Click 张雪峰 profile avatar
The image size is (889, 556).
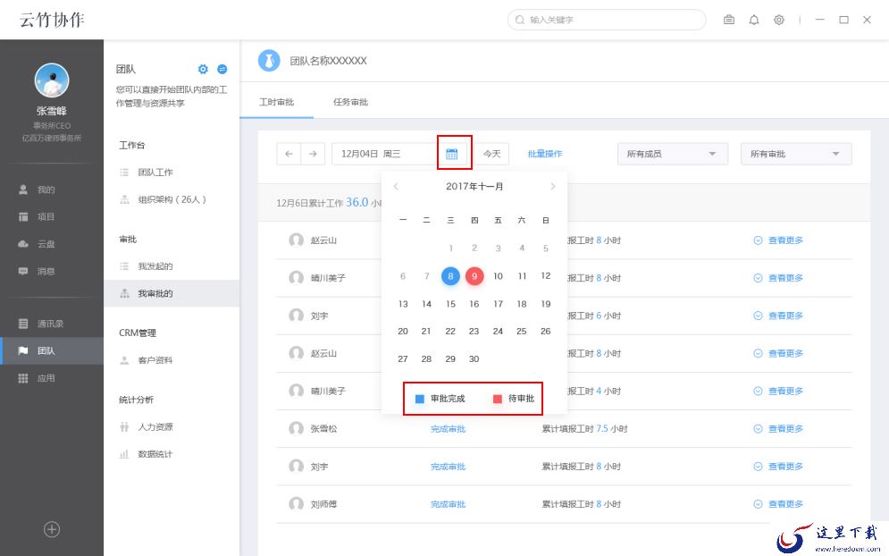pyautogui.click(x=52, y=80)
